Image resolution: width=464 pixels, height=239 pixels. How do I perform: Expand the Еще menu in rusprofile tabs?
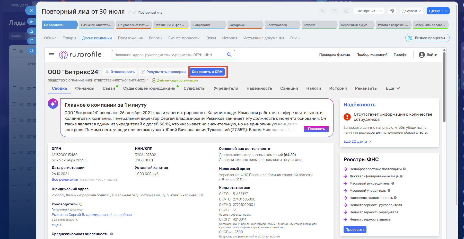pos(393,88)
